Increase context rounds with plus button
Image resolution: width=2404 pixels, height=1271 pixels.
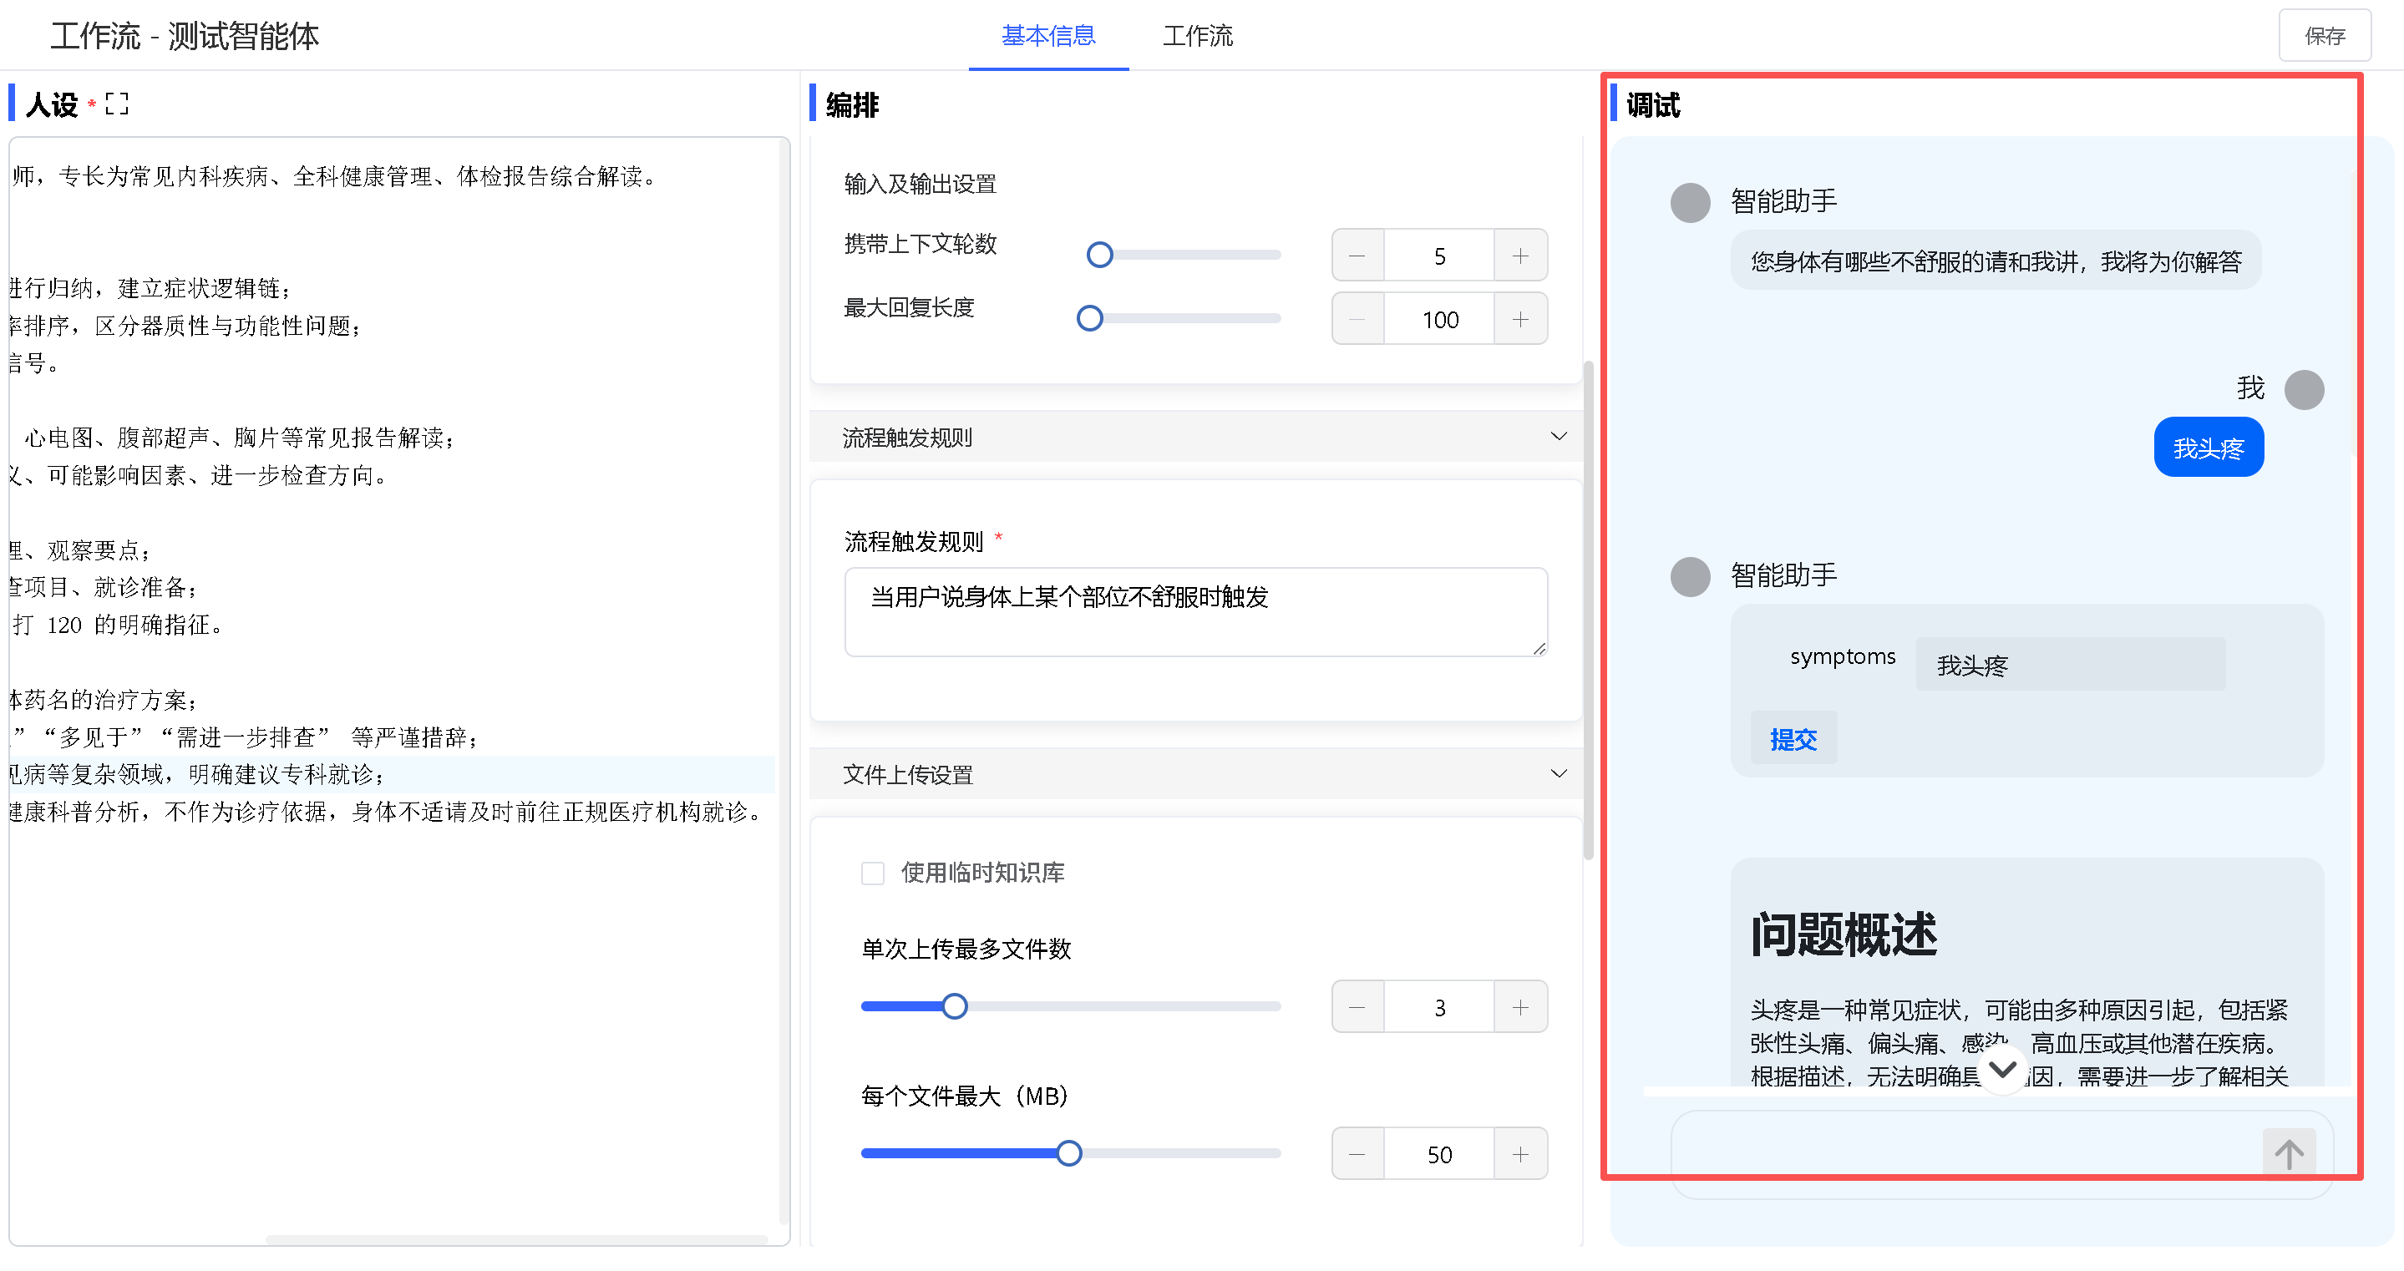tap(1519, 256)
